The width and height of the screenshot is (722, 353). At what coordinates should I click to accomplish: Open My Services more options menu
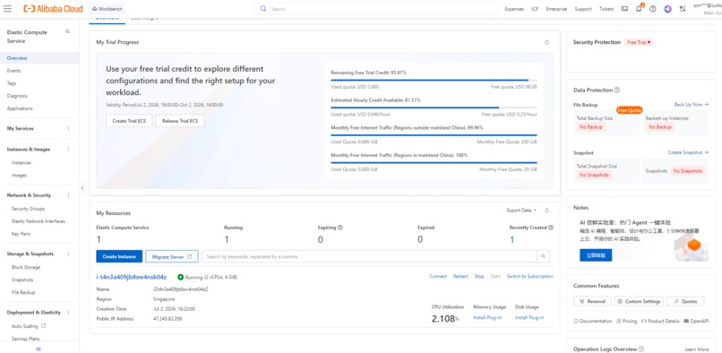(69, 128)
